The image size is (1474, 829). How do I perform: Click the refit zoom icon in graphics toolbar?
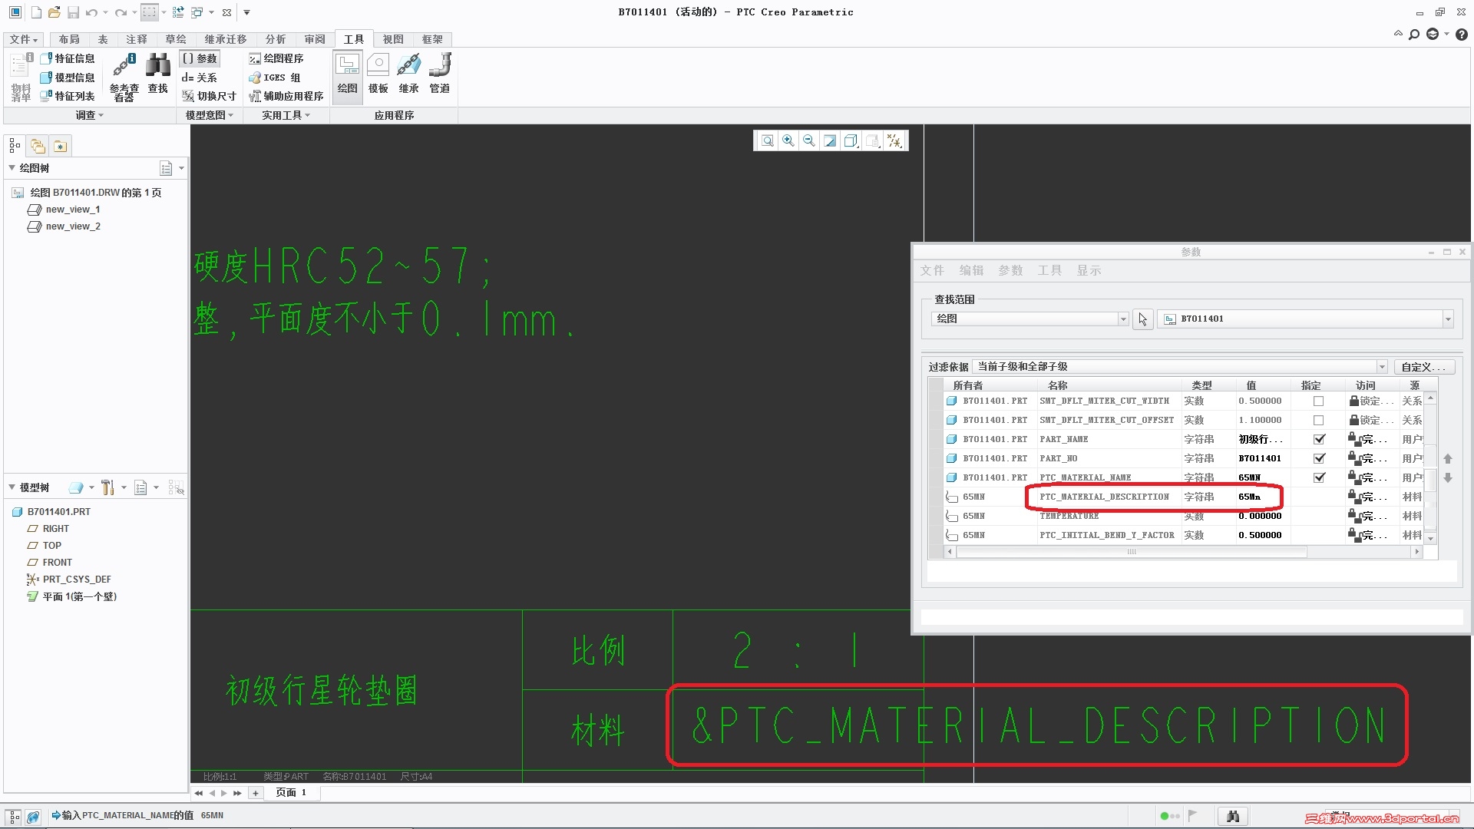767,140
